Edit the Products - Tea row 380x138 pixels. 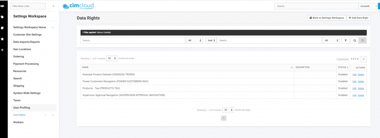point(354,89)
